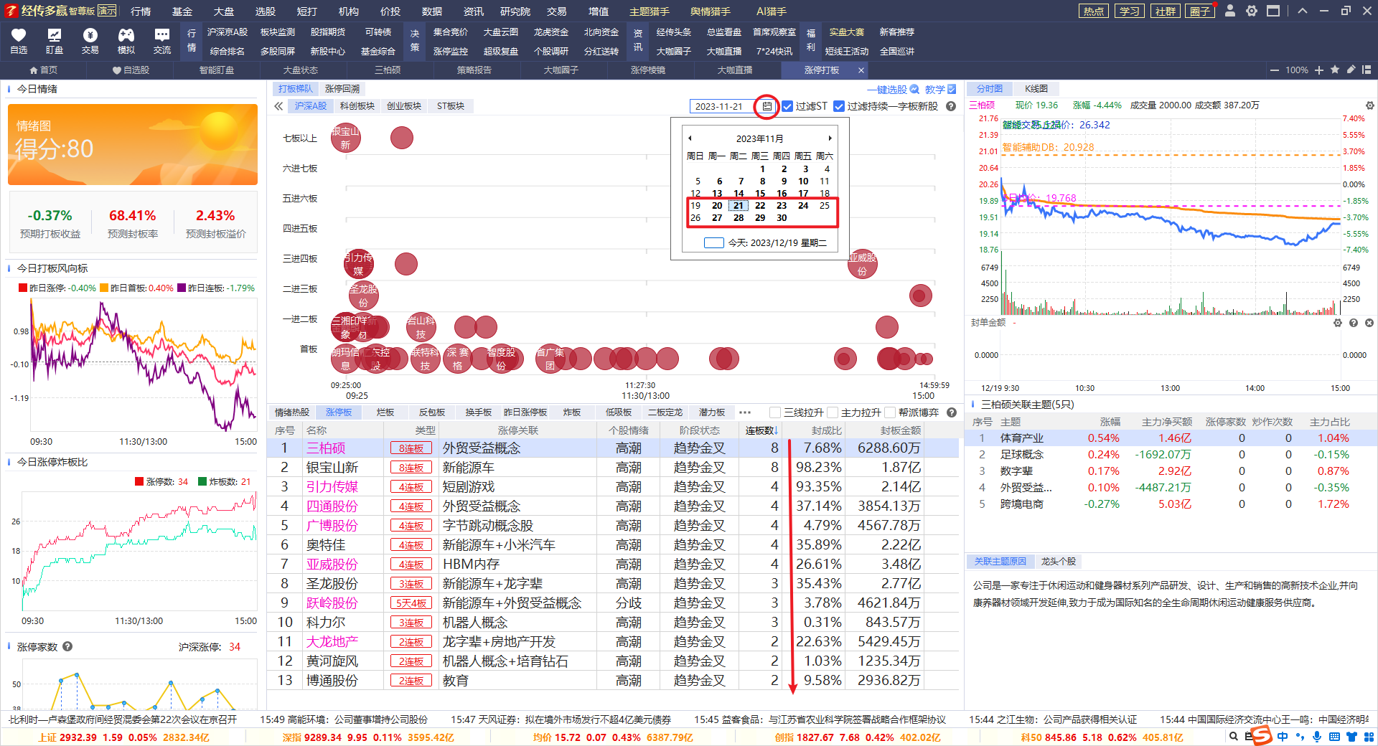1378x746 pixels.
Task: Sort by the 连板数 column header
Action: (761, 430)
